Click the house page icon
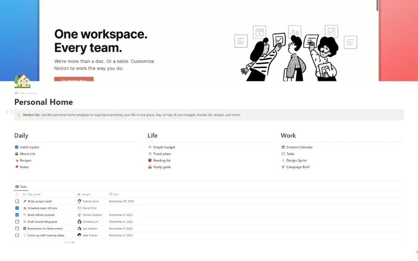 [x=22, y=81]
